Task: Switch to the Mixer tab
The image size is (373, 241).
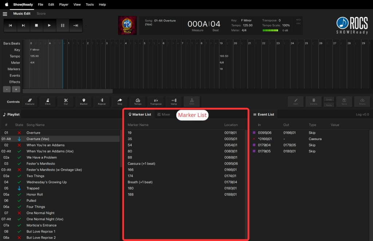Action: tap(164, 114)
